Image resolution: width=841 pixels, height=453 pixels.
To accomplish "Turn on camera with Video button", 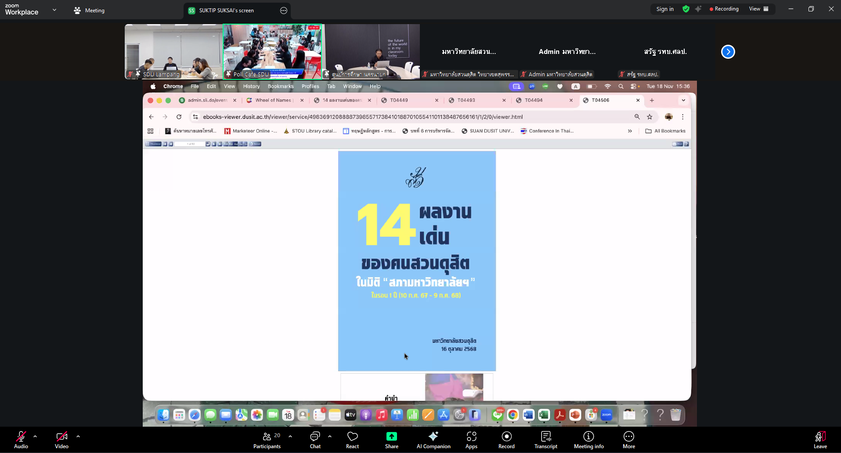I will click(61, 440).
